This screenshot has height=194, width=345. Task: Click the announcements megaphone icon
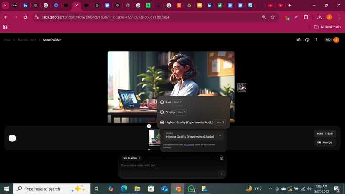(298, 40)
